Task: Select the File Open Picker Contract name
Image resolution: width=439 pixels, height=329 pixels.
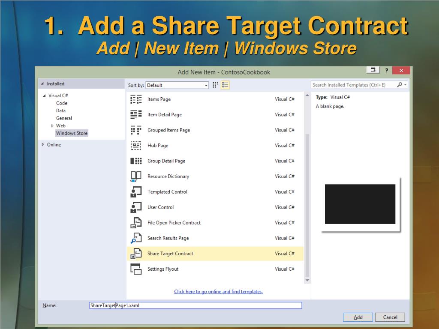Action: (174, 223)
